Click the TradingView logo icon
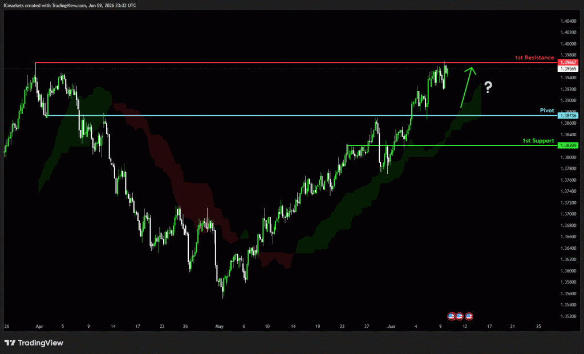The width and height of the screenshot is (584, 354). 10,343
